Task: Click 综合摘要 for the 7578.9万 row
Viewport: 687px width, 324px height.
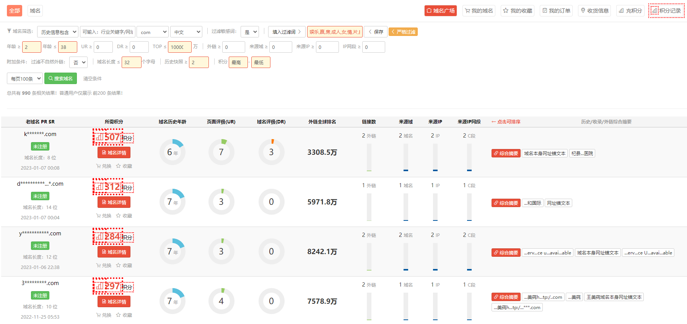Action: tap(506, 297)
